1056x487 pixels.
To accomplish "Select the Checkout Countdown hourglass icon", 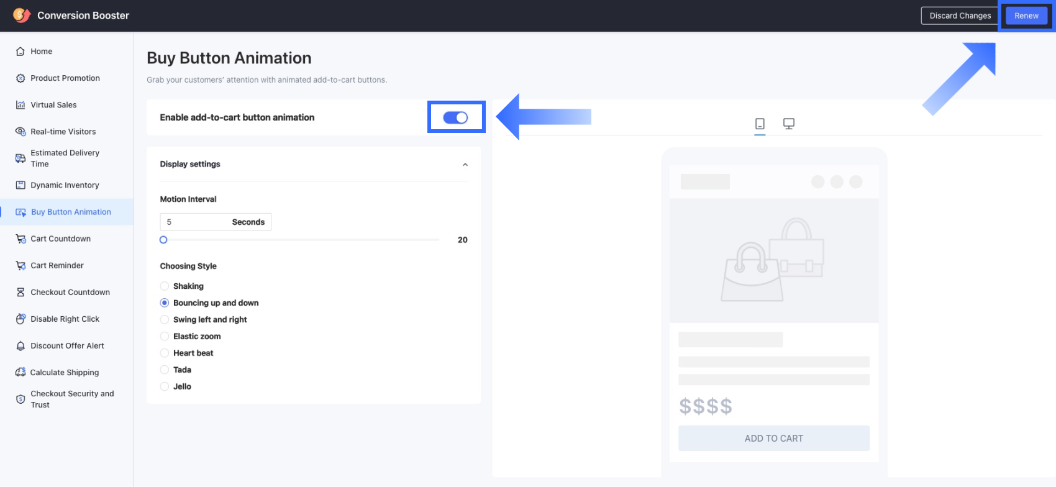I will point(20,292).
